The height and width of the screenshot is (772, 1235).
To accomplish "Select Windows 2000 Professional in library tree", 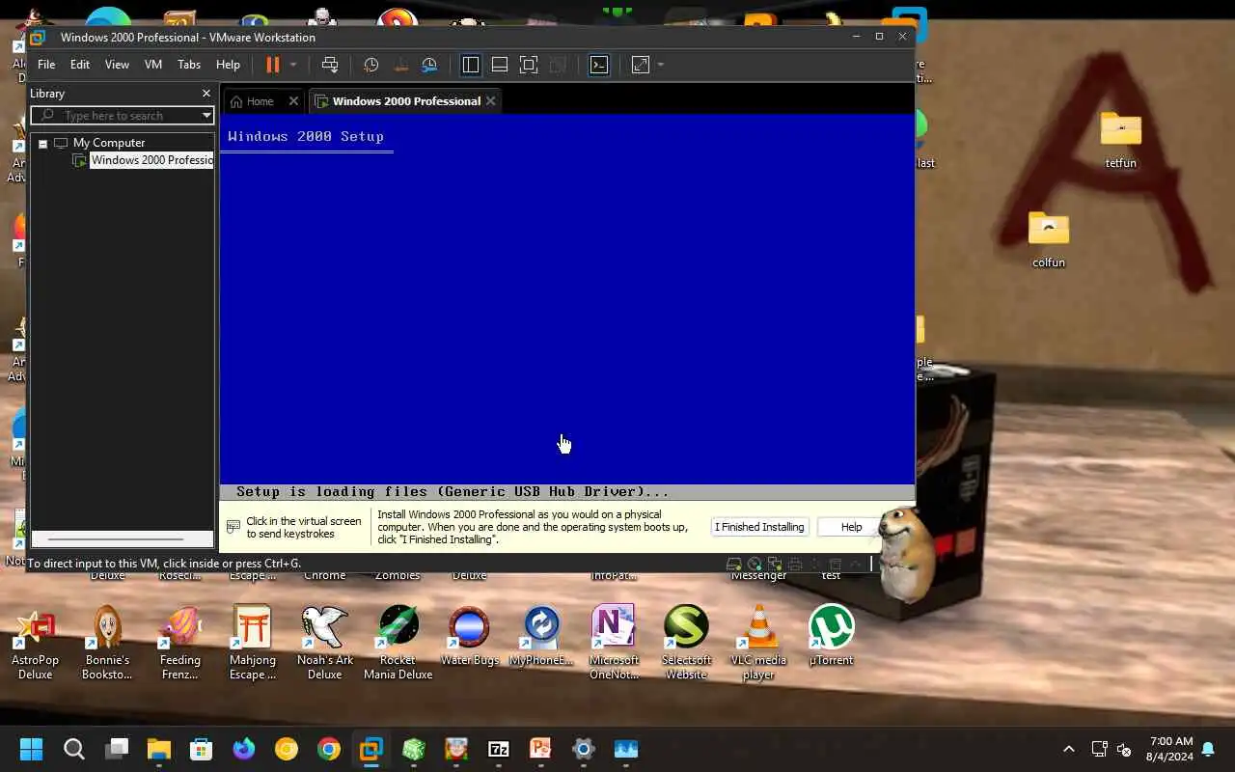I will click(151, 160).
